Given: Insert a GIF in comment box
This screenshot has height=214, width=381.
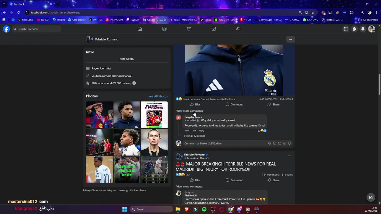Looking at the screenshot, I should point(285,143).
